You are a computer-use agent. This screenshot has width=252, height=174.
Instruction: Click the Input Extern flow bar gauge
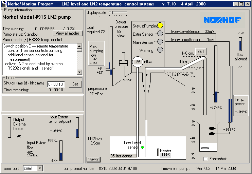coord(61,151)
